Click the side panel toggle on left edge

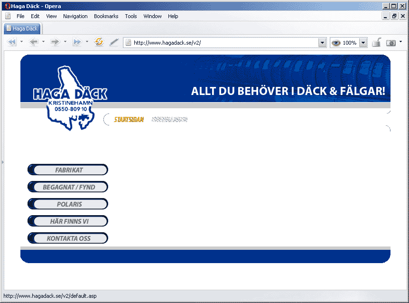click(2, 162)
